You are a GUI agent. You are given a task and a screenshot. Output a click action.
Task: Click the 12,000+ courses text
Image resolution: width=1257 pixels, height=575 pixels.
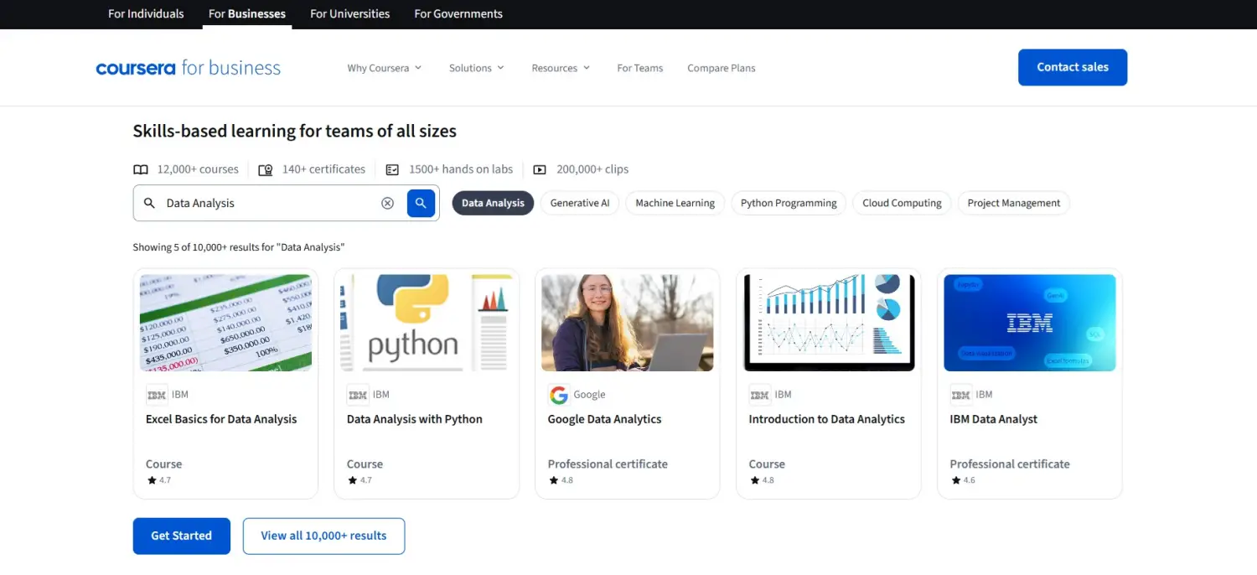(x=198, y=169)
